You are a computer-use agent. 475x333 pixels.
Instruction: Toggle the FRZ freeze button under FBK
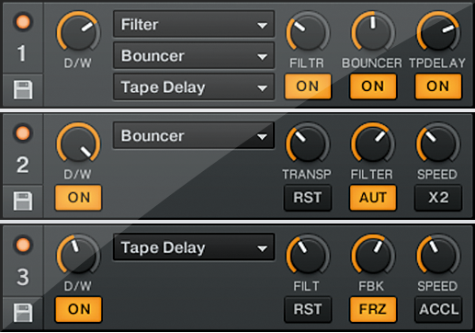point(373,309)
